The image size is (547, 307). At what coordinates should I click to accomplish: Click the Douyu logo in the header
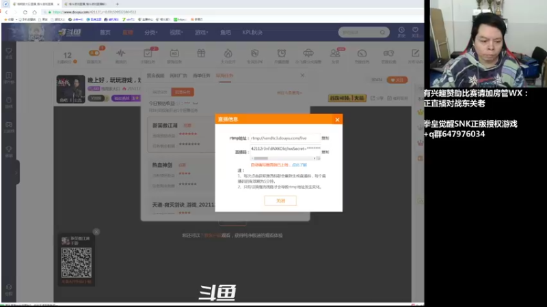click(70, 32)
